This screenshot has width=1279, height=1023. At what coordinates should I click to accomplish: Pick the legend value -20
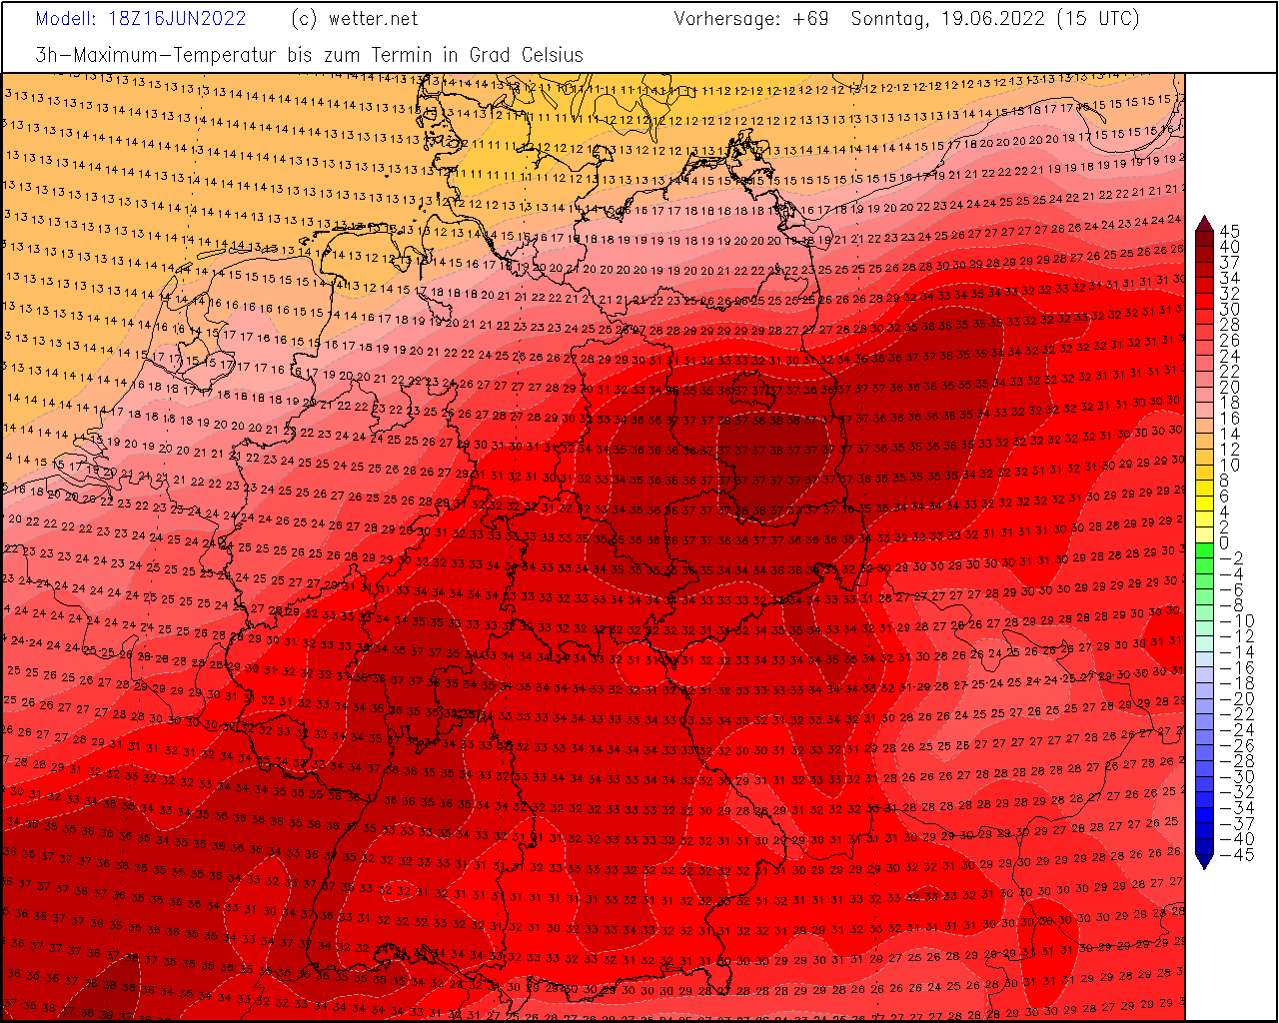point(1230,699)
